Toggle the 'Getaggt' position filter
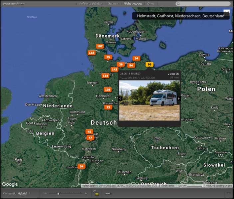This screenshot has height=199, width=234. coord(113,4)
